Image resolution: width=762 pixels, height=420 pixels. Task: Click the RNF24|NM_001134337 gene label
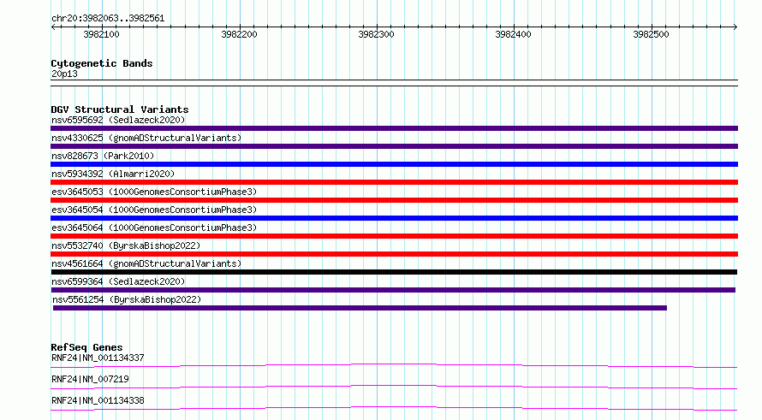pos(98,358)
